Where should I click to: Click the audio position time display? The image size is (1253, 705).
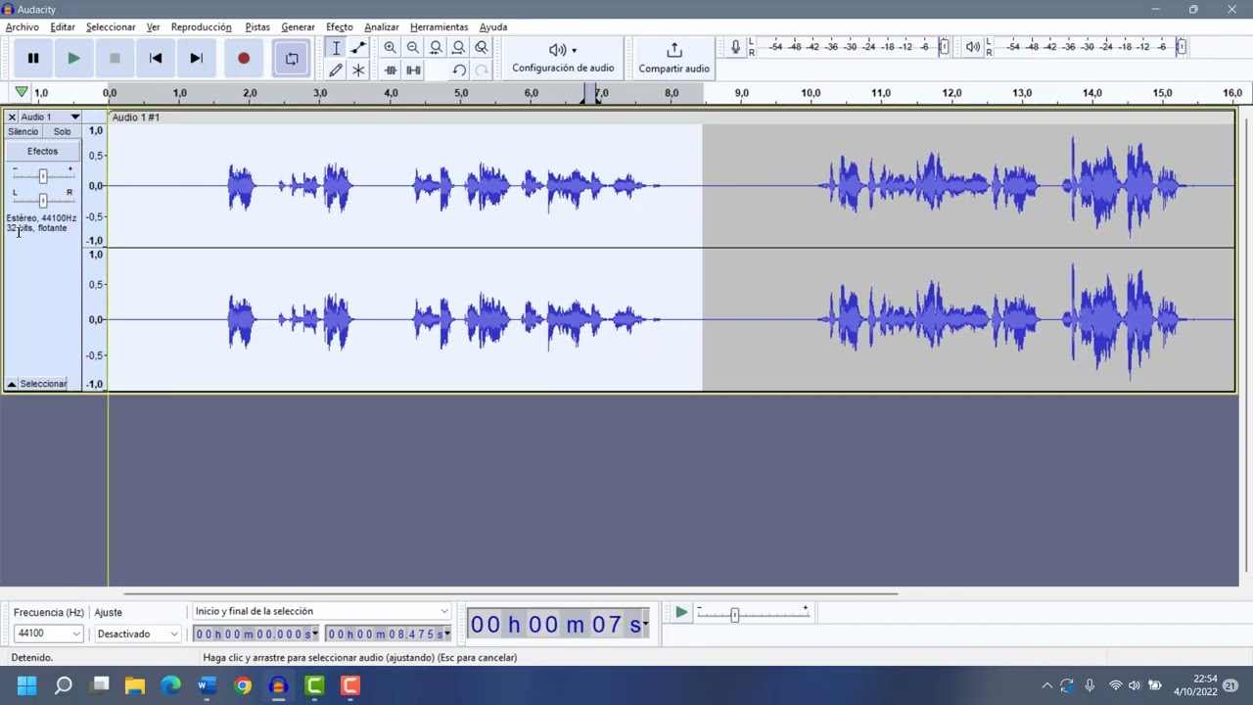(x=559, y=625)
